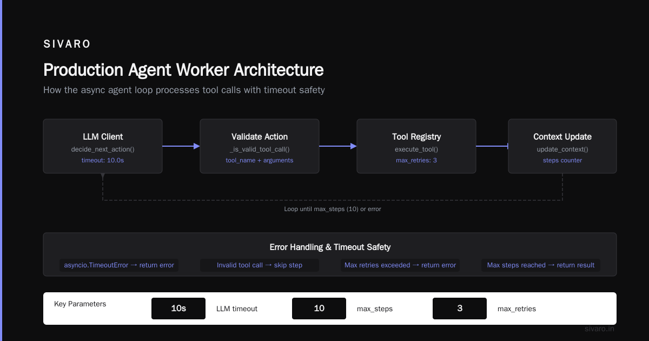The image size is (649, 341).
Task: Click the Invalid tool call skip step chip
Action: click(x=260, y=265)
